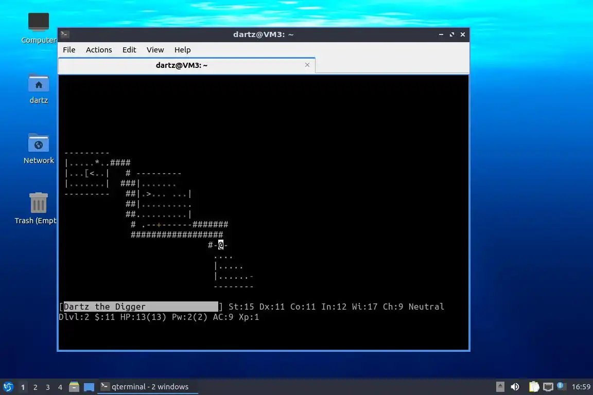The image size is (593, 395).
Task: Open the Edit menu
Action: [129, 50]
